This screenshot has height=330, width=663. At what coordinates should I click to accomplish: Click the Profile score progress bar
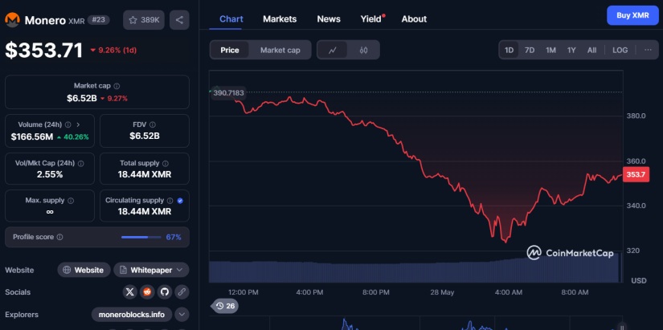pyautogui.click(x=140, y=238)
